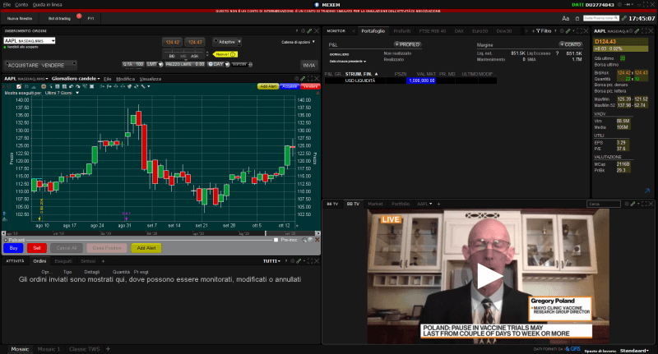Open the Conto menu
The image size is (658, 354).
tap(21, 5)
